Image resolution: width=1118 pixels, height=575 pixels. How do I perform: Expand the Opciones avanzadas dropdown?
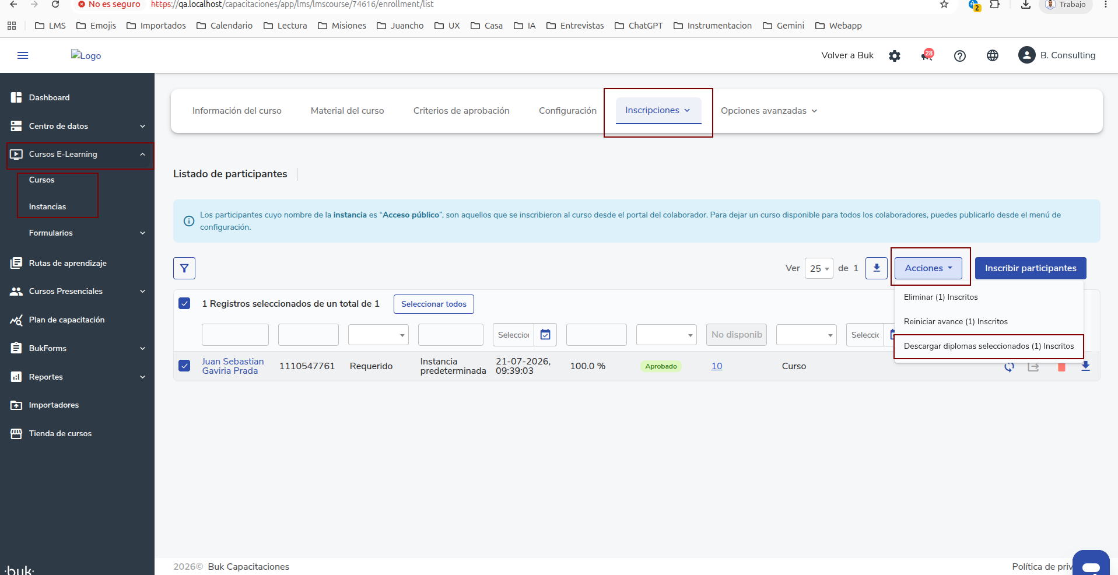pyautogui.click(x=769, y=111)
